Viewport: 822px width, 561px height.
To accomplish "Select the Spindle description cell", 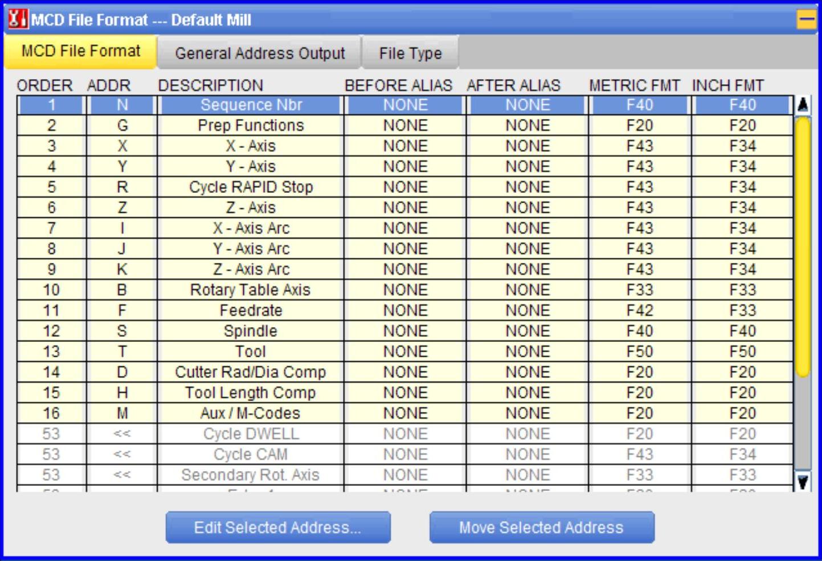I will coord(251,331).
